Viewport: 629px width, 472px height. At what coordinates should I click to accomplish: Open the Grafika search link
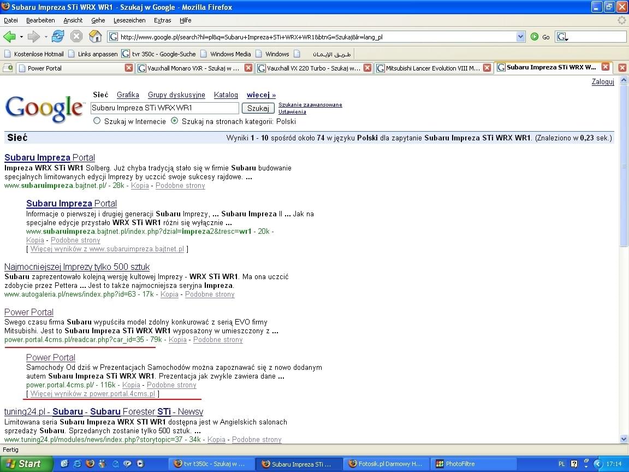click(x=128, y=95)
